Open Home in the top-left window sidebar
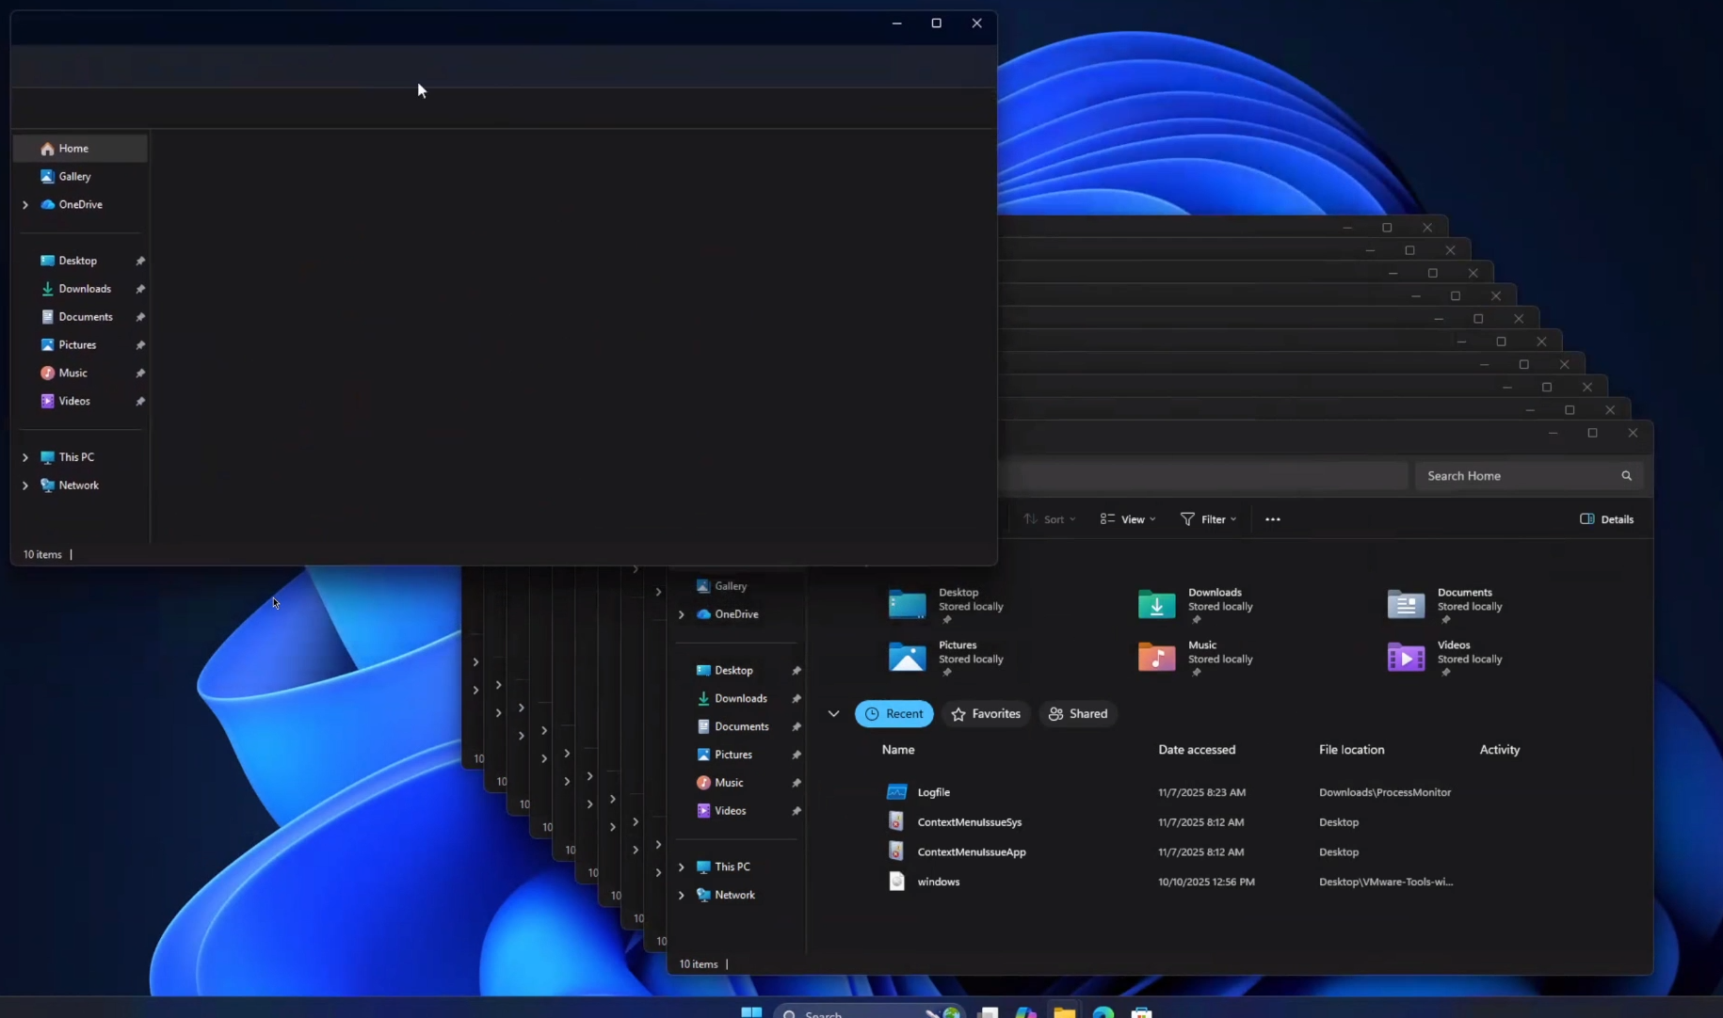 [73, 149]
